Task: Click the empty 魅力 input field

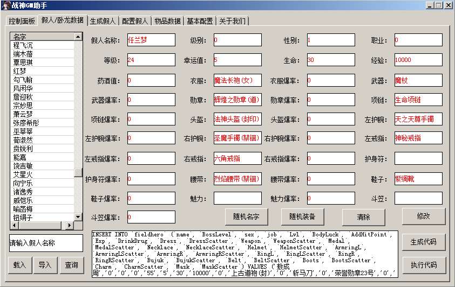Action: pyautogui.click(x=237, y=198)
